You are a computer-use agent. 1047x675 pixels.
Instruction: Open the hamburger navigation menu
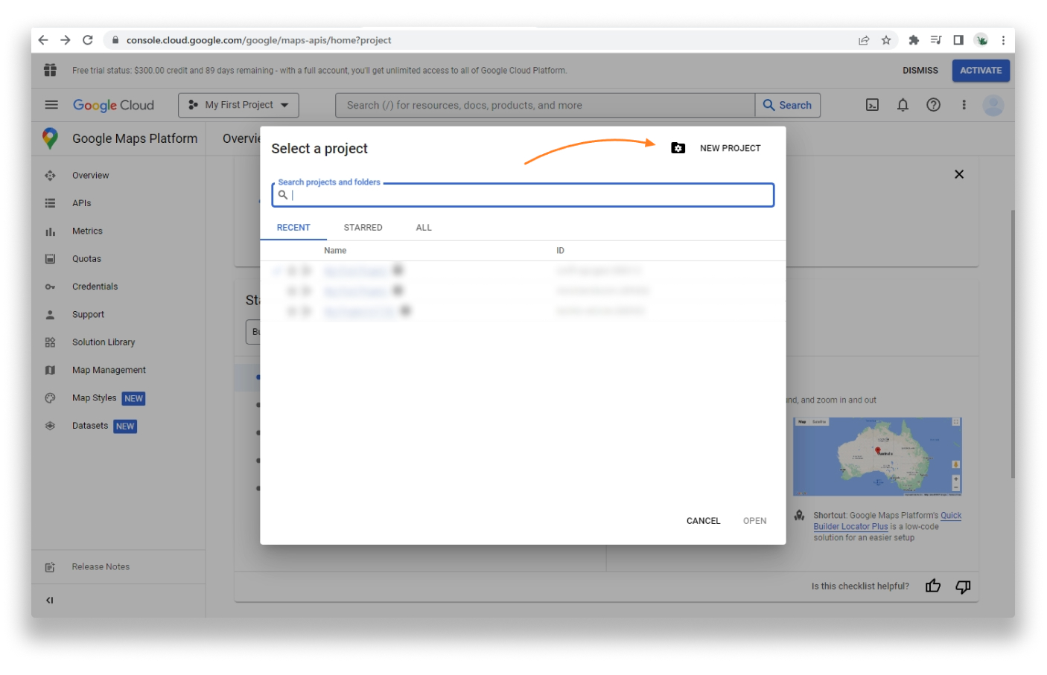(x=51, y=105)
